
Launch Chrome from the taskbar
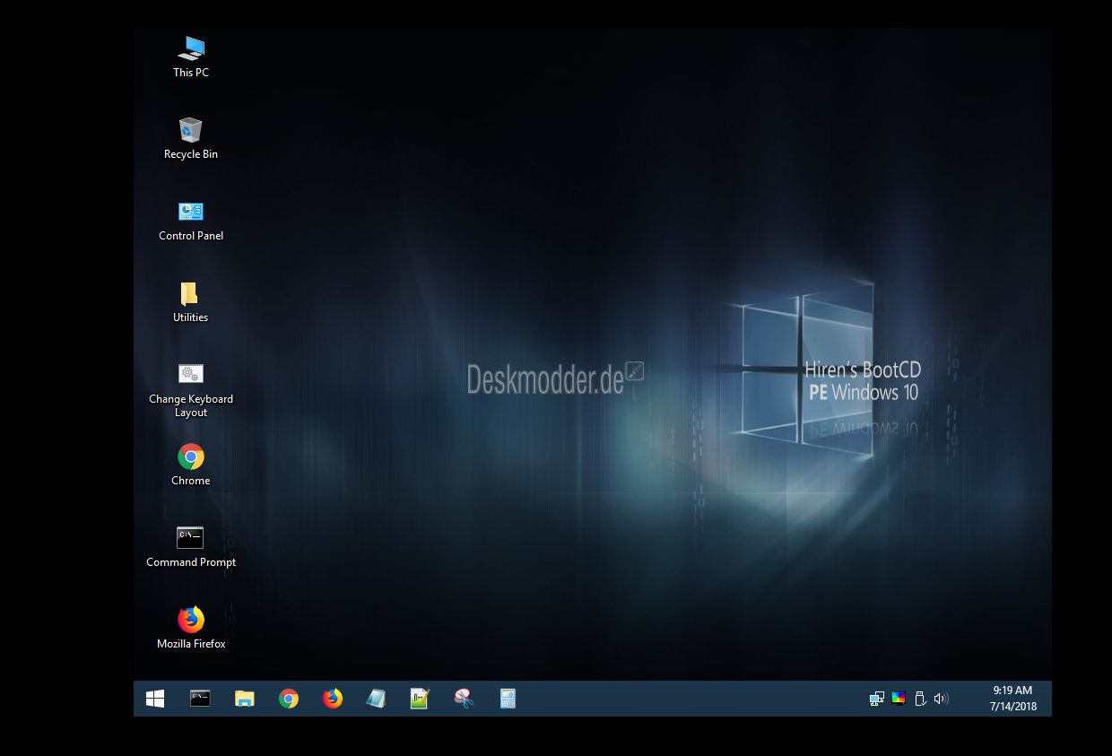point(288,699)
